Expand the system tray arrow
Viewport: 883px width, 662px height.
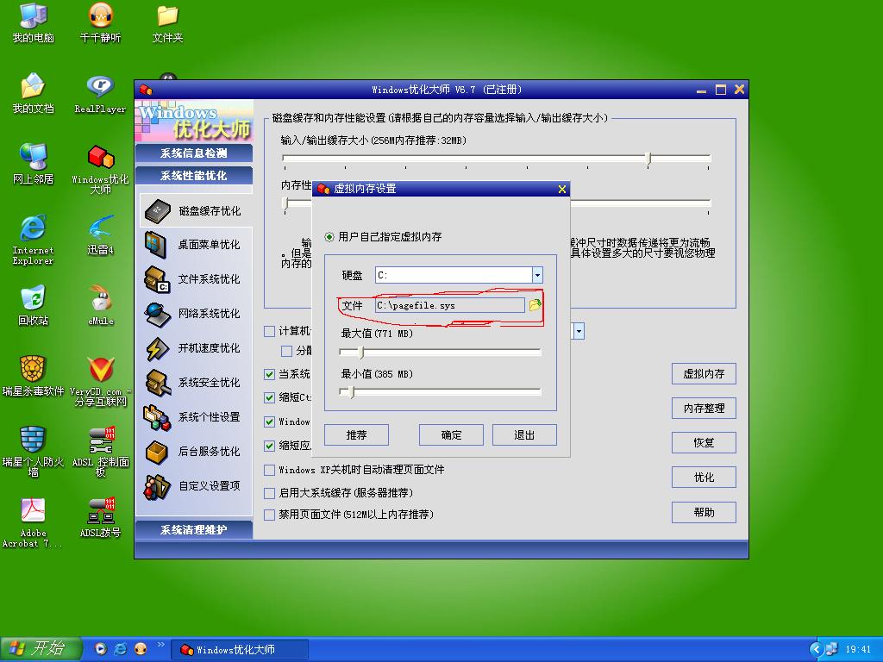[816, 650]
